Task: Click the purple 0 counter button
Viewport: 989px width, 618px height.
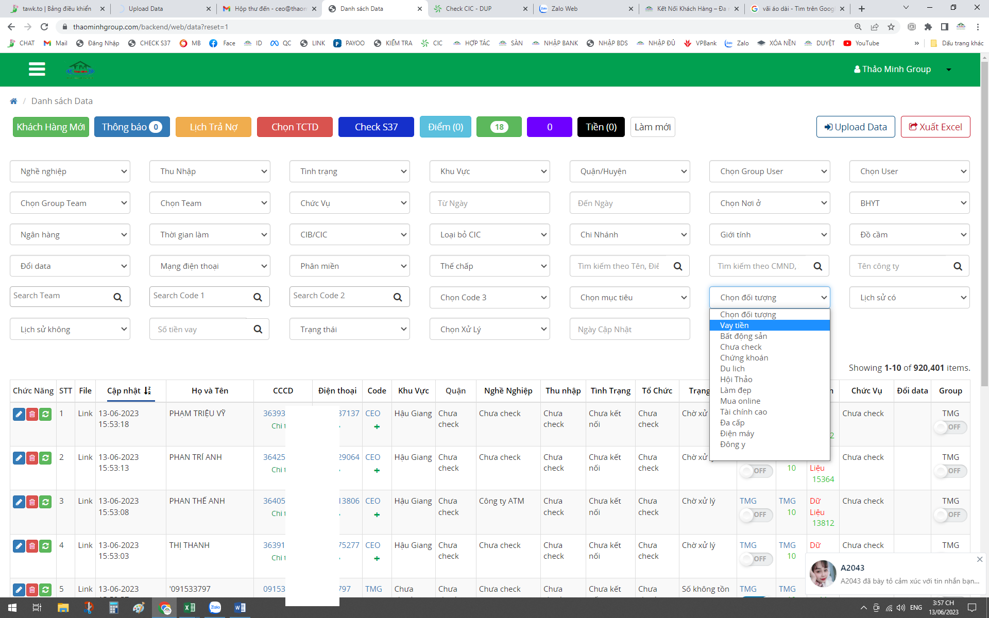Action: 550,127
